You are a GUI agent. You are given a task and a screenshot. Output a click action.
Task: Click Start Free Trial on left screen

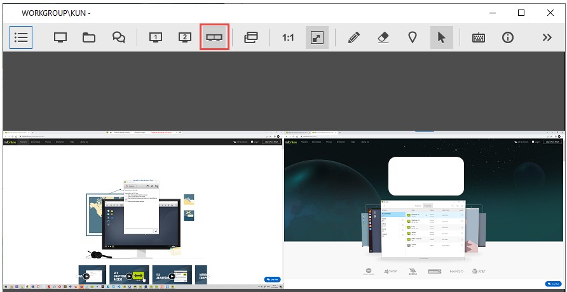272,142
